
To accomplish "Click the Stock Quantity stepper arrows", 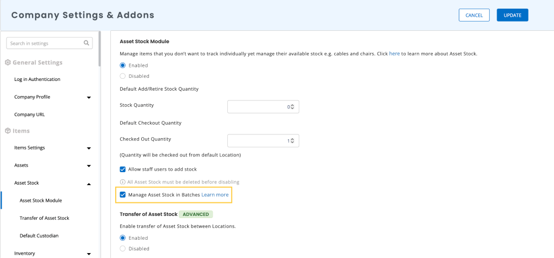I will (293, 107).
